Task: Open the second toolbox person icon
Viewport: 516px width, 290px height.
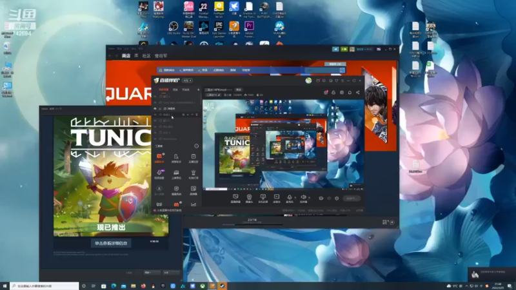Action: 176,158
